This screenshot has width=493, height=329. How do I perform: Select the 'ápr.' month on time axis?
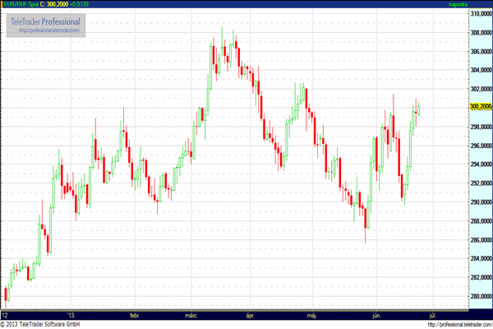click(251, 315)
